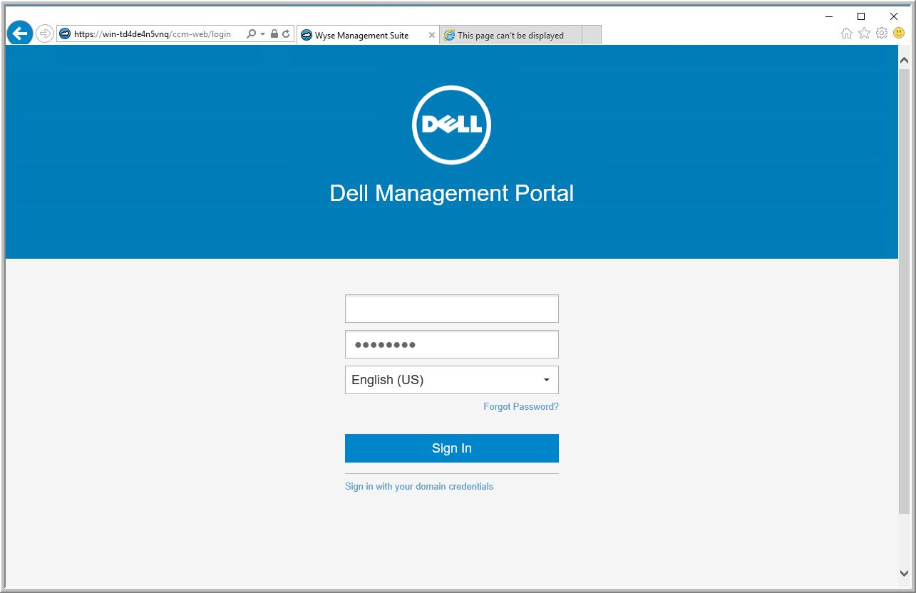Click the Home icon in browser toolbar
916x593 pixels.
click(847, 33)
